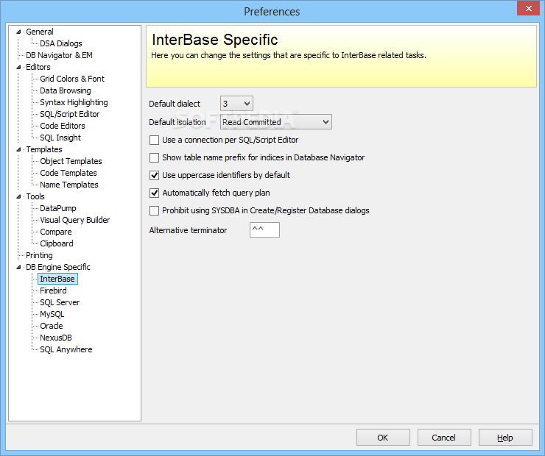Open Compare settings

(56, 232)
